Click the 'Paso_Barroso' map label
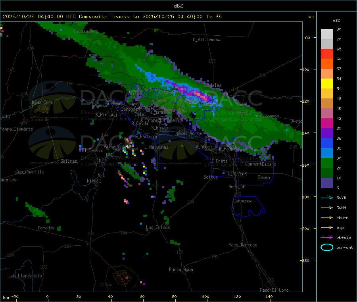 (x=243, y=245)
